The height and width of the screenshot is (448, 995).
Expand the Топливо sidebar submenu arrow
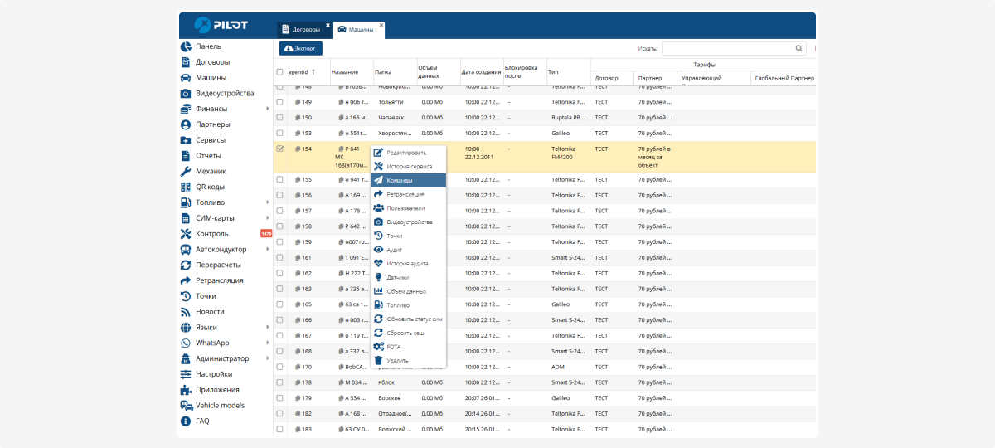(267, 202)
